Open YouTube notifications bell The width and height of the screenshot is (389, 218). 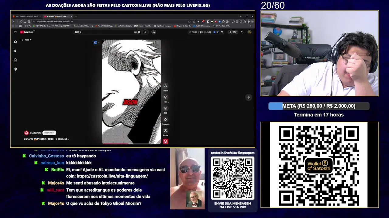pos(242,32)
